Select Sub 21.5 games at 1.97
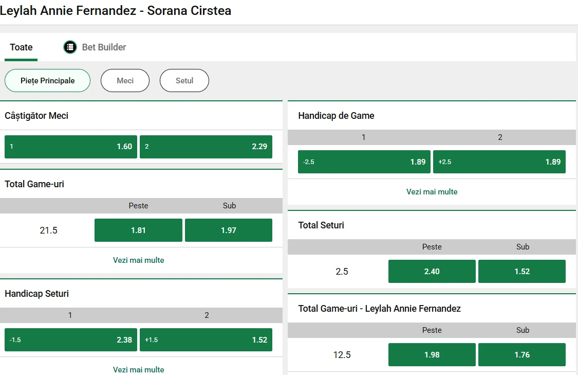The width and height of the screenshot is (578, 375). (229, 230)
